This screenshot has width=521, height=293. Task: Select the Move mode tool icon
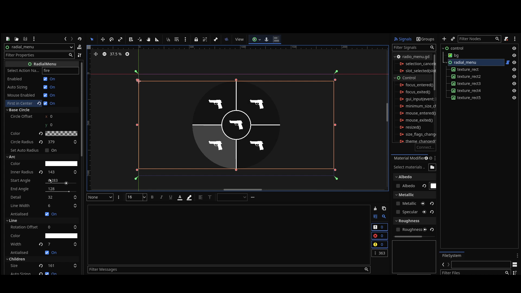coord(103,39)
